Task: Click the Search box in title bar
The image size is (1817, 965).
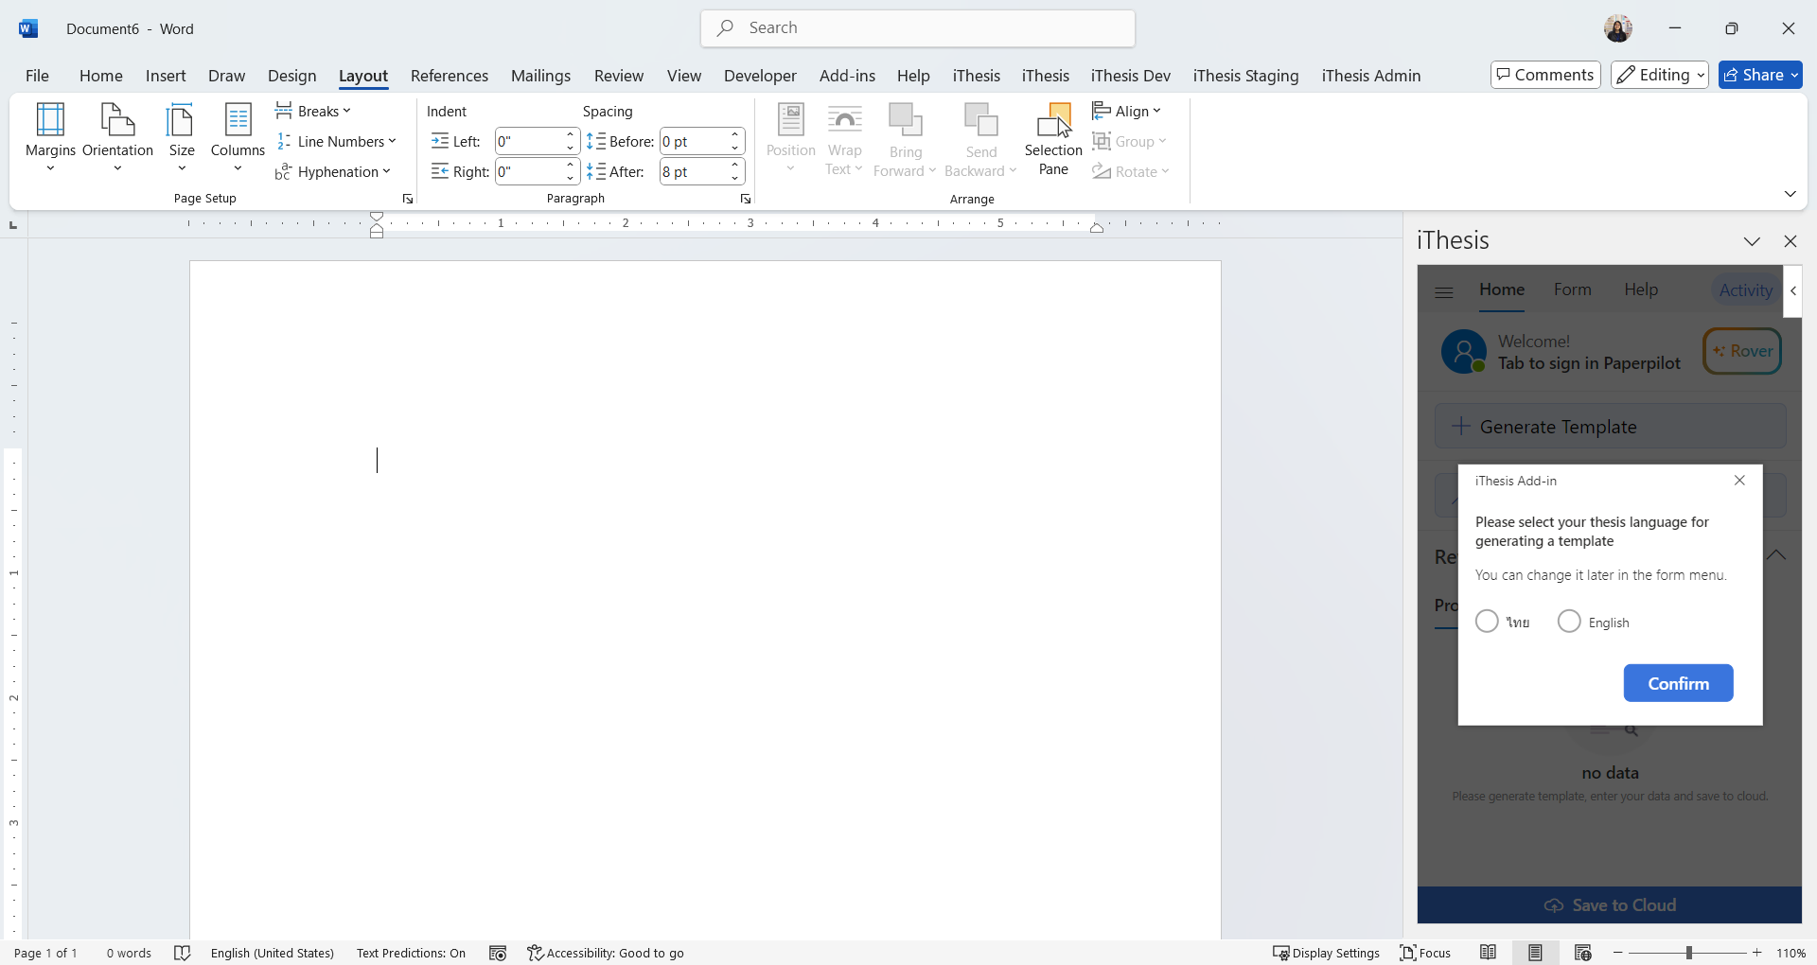Action: click(x=918, y=28)
